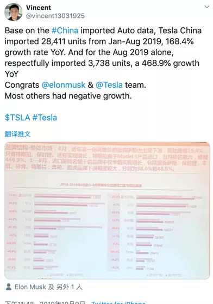213x304 pixels.
Task: Open Vincent's profile avatar photo
Action: click(x=14, y=12)
